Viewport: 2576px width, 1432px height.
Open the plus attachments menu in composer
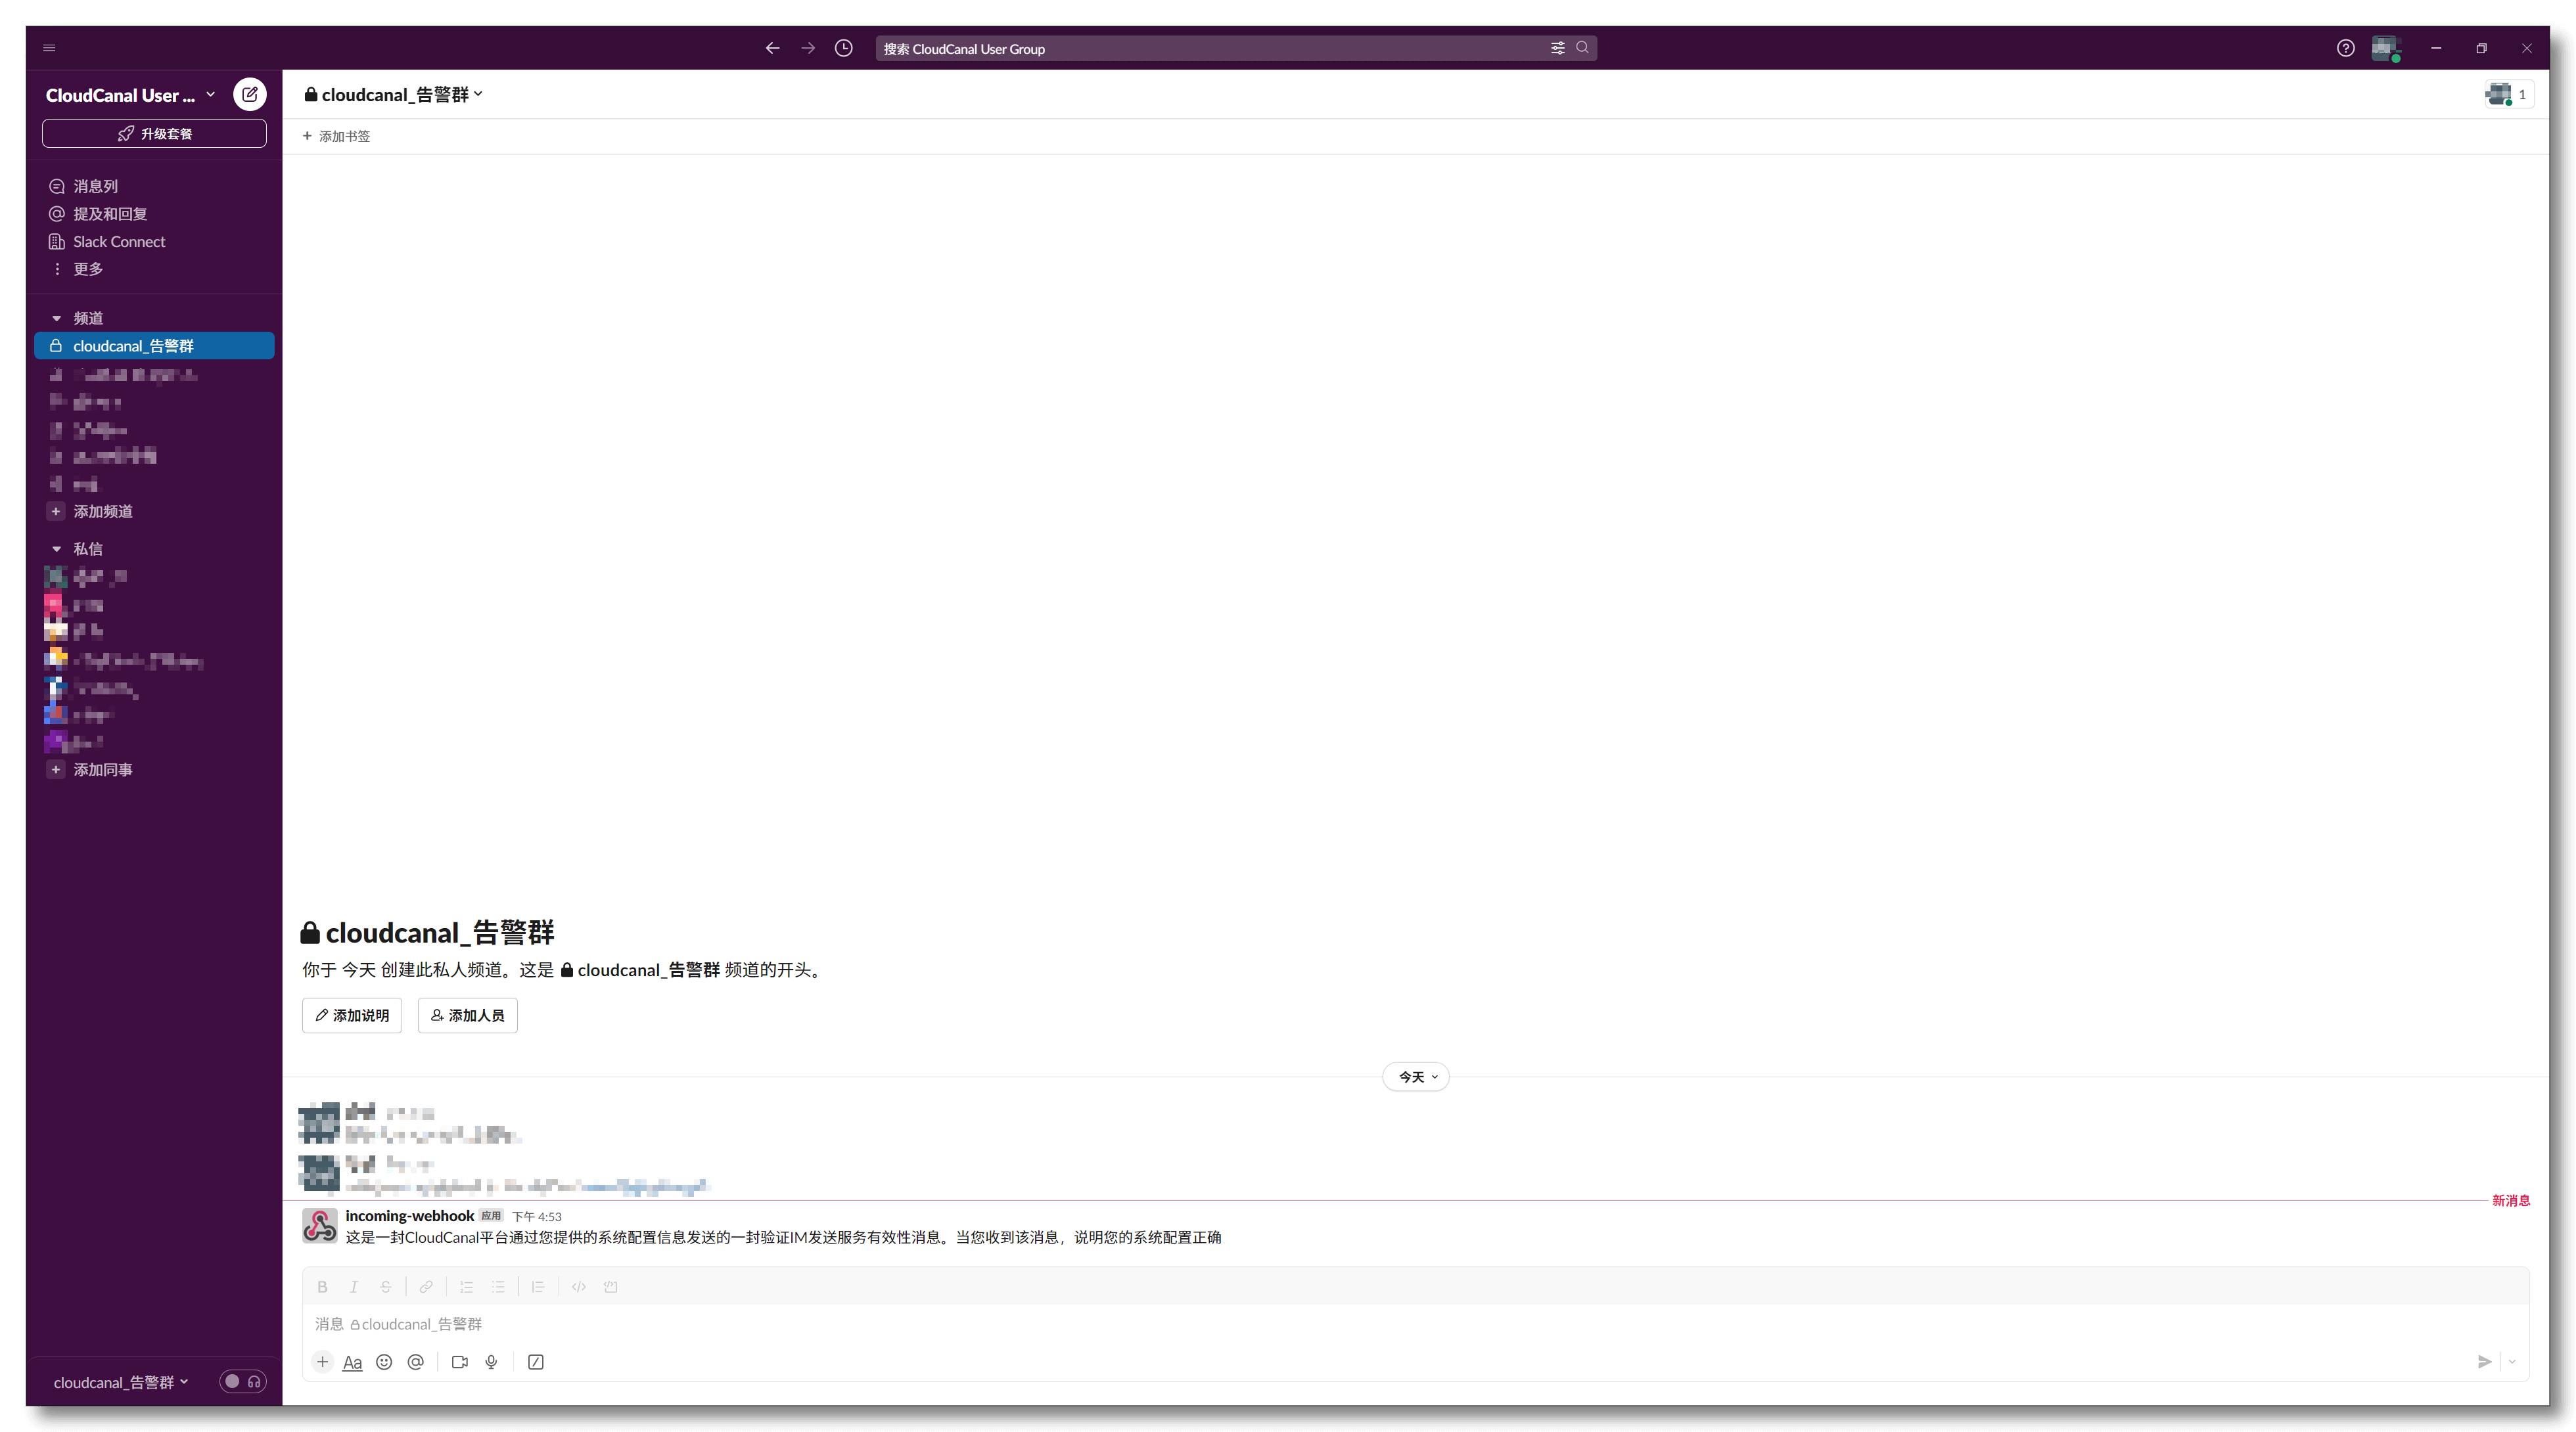tap(322, 1362)
